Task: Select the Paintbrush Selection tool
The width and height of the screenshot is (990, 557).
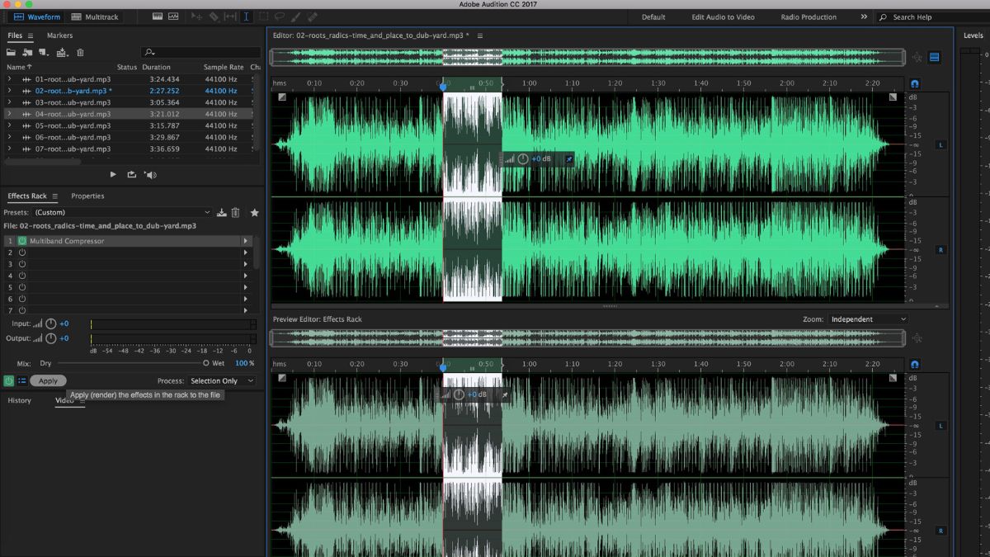Action: coord(296,17)
